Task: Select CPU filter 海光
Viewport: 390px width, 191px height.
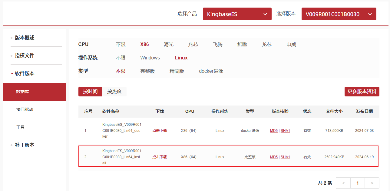Action: pyautogui.click(x=169, y=44)
